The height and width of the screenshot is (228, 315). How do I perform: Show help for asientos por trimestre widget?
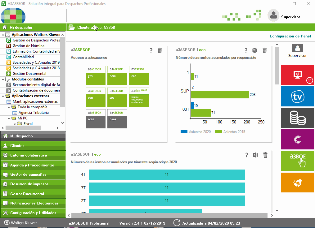tap(246, 155)
